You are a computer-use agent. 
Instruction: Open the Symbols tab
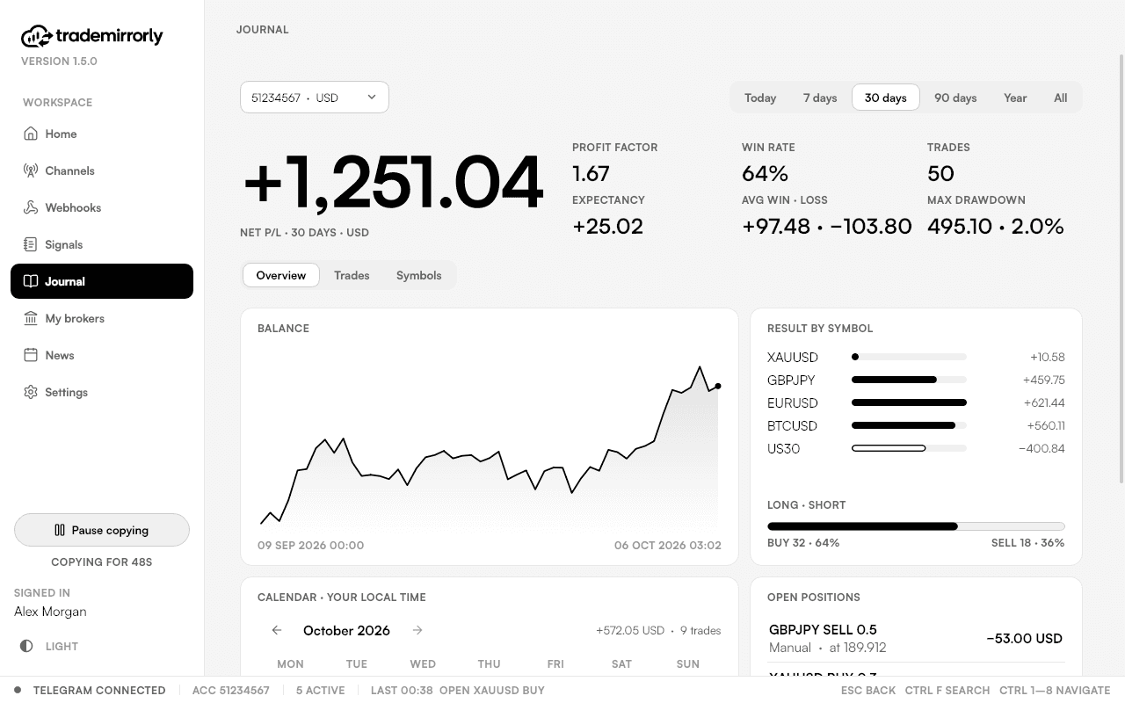(x=419, y=275)
